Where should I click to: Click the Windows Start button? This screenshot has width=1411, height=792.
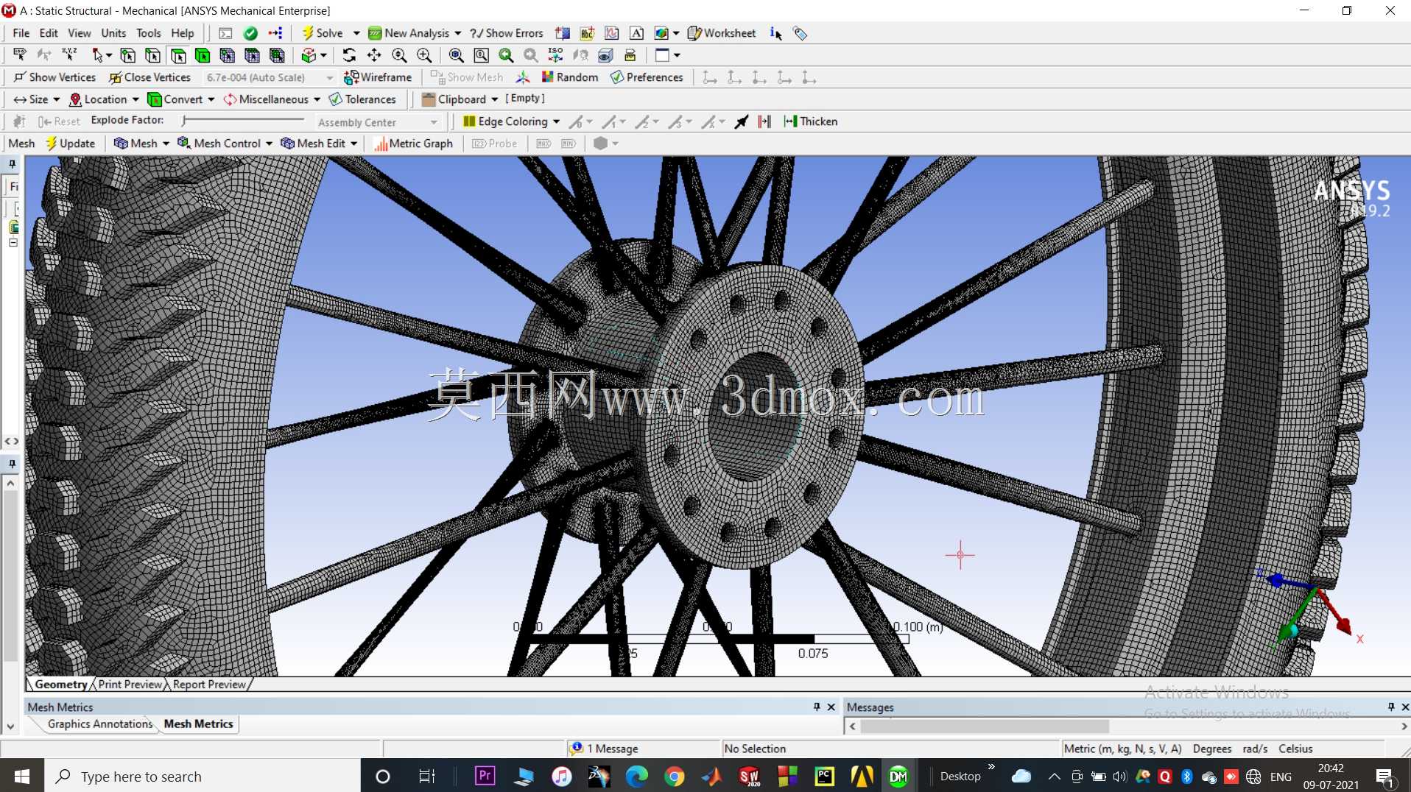(x=22, y=777)
